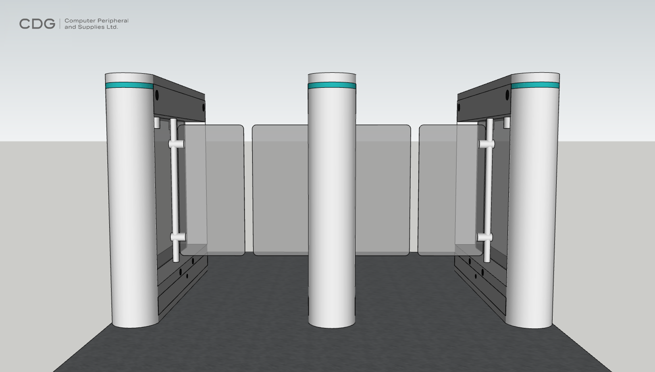This screenshot has height=372, width=655.
Task: Click the Computer Peripheral and Supplies Ltd. text
Action: [96, 24]
